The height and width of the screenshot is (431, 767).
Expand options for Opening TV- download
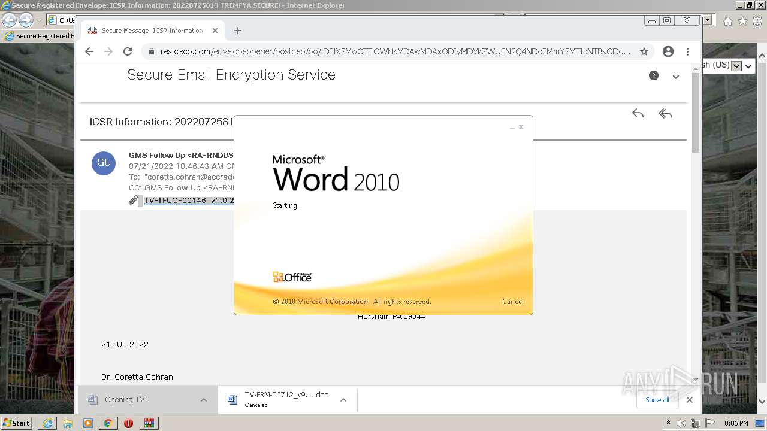click(204, 400)
